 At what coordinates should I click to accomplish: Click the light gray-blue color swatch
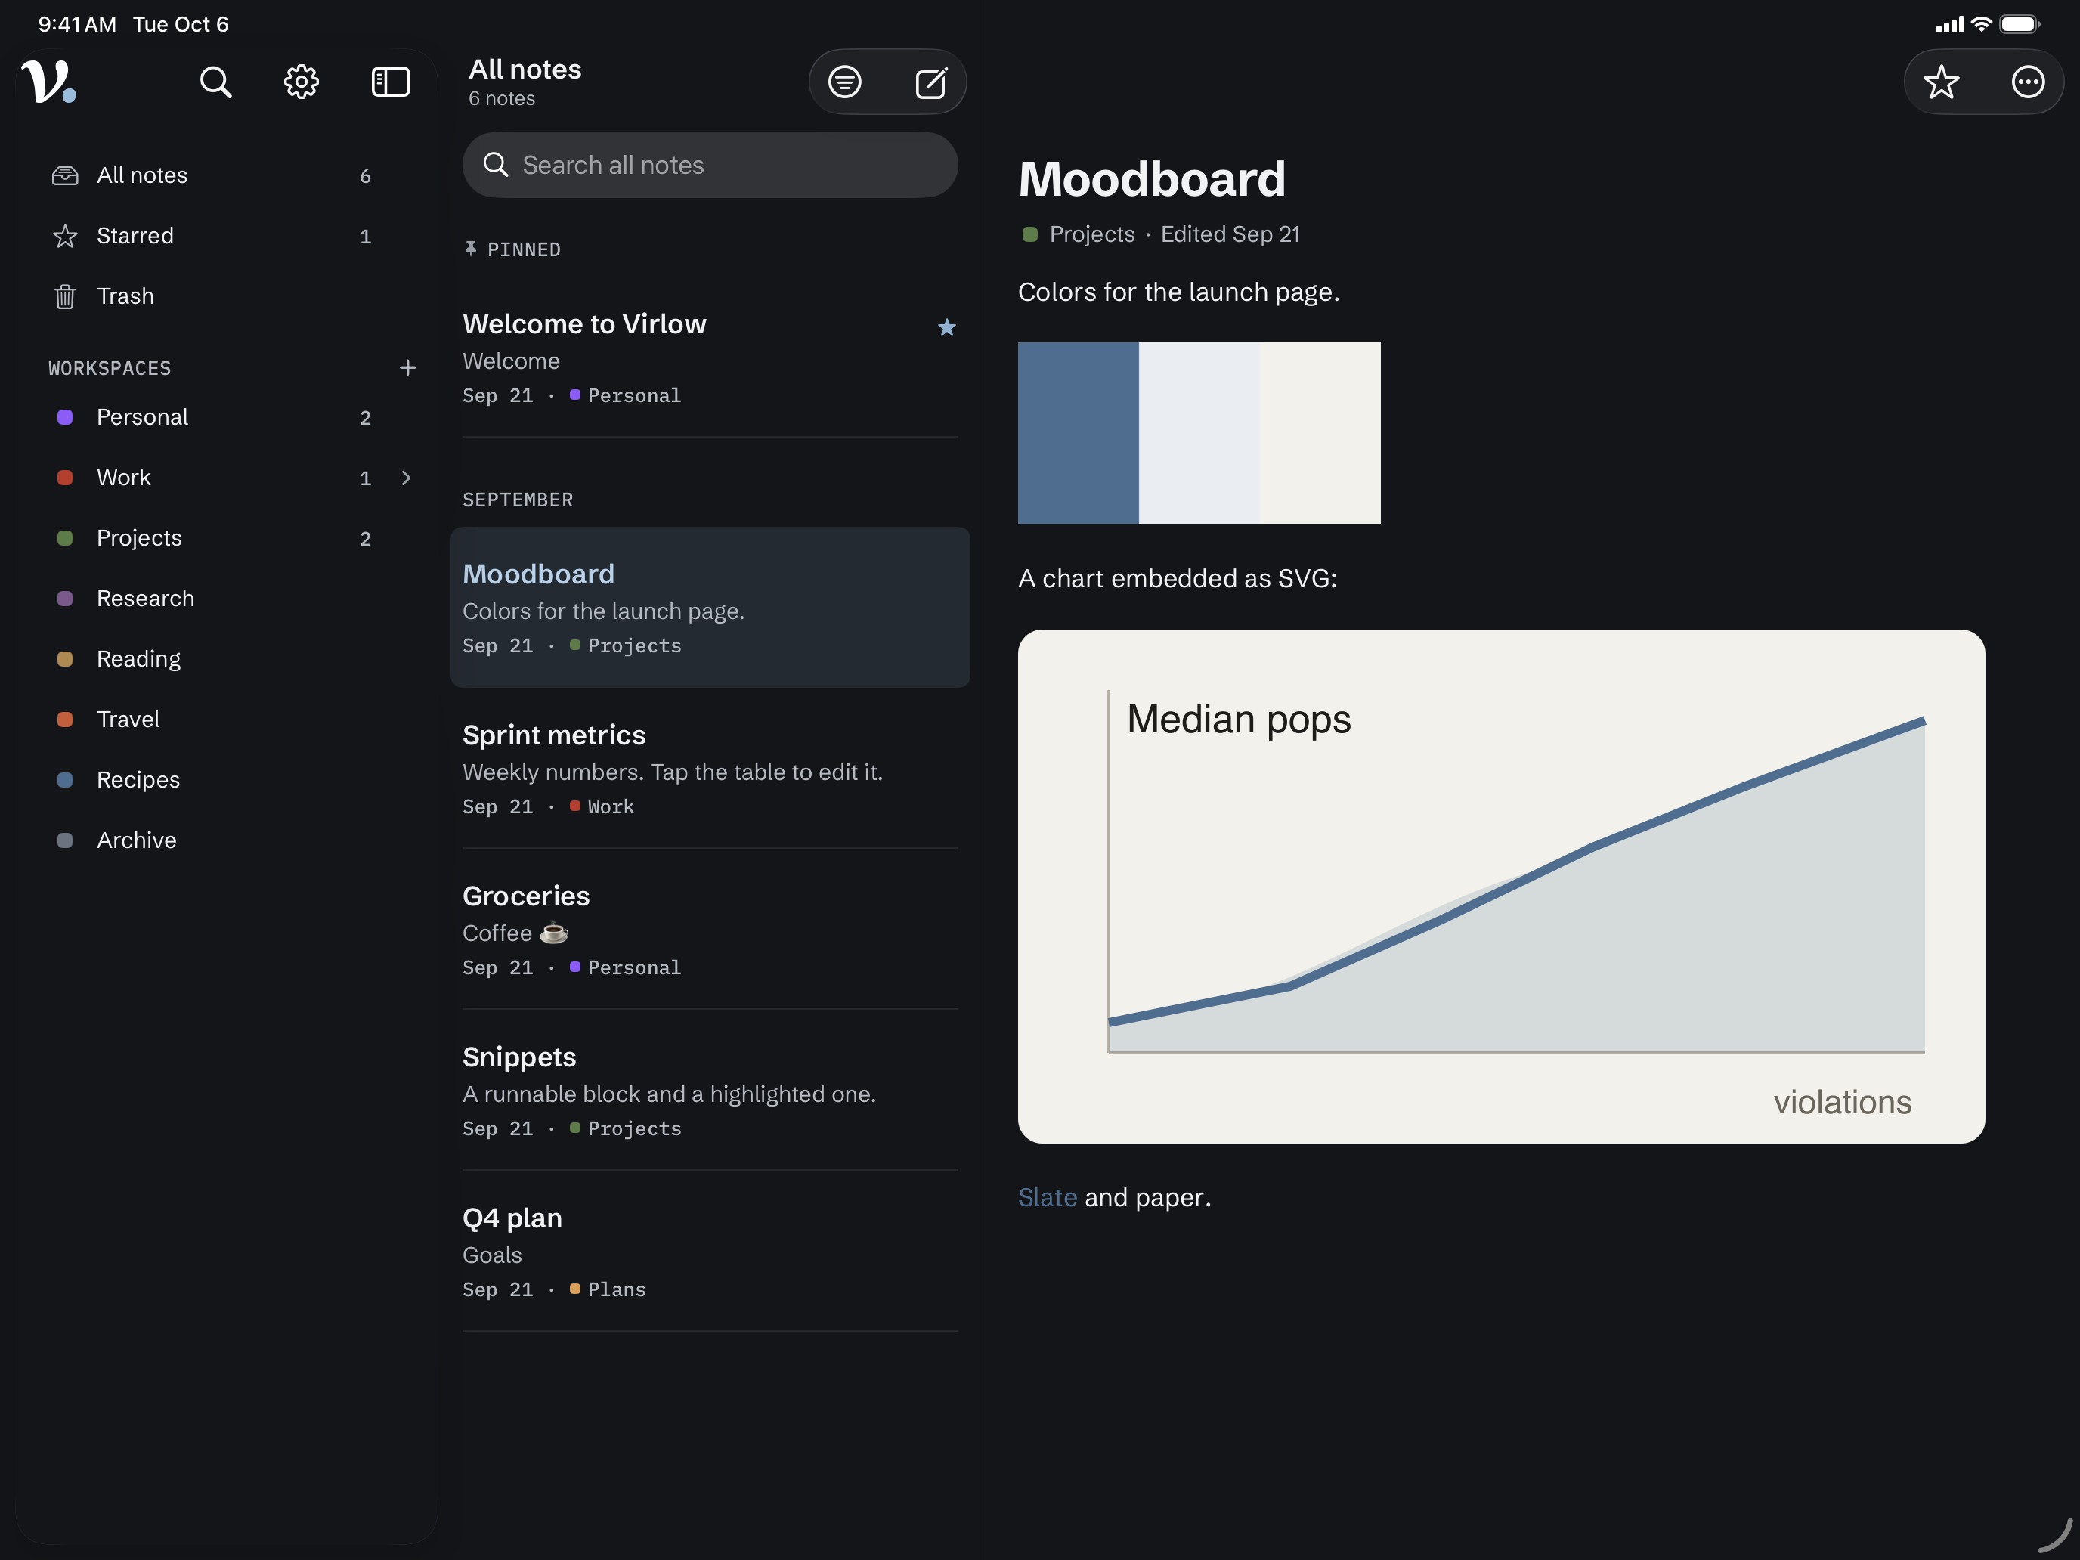1199,432
